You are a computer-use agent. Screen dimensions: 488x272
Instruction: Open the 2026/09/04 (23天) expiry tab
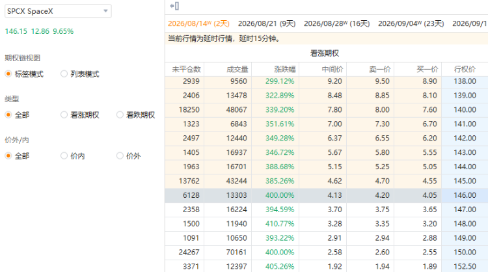pos(411,23)
